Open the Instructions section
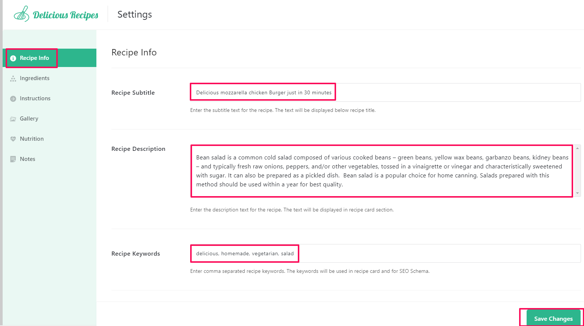Image resolution: width=584 pixels, height=326 pixels. pos(35,98)
